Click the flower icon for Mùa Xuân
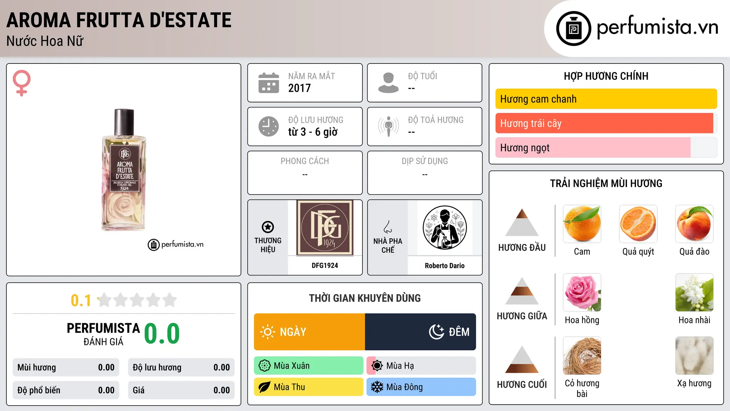Viewport: 730px width, 411px height. [264, 366]
